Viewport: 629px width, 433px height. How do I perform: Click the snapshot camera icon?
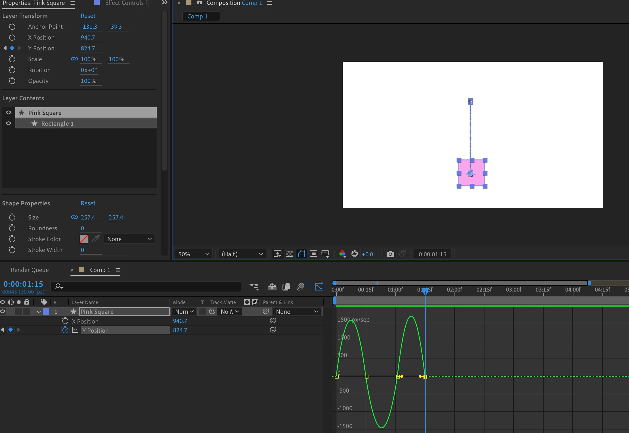pyautogui.click(x=390, y=254)
